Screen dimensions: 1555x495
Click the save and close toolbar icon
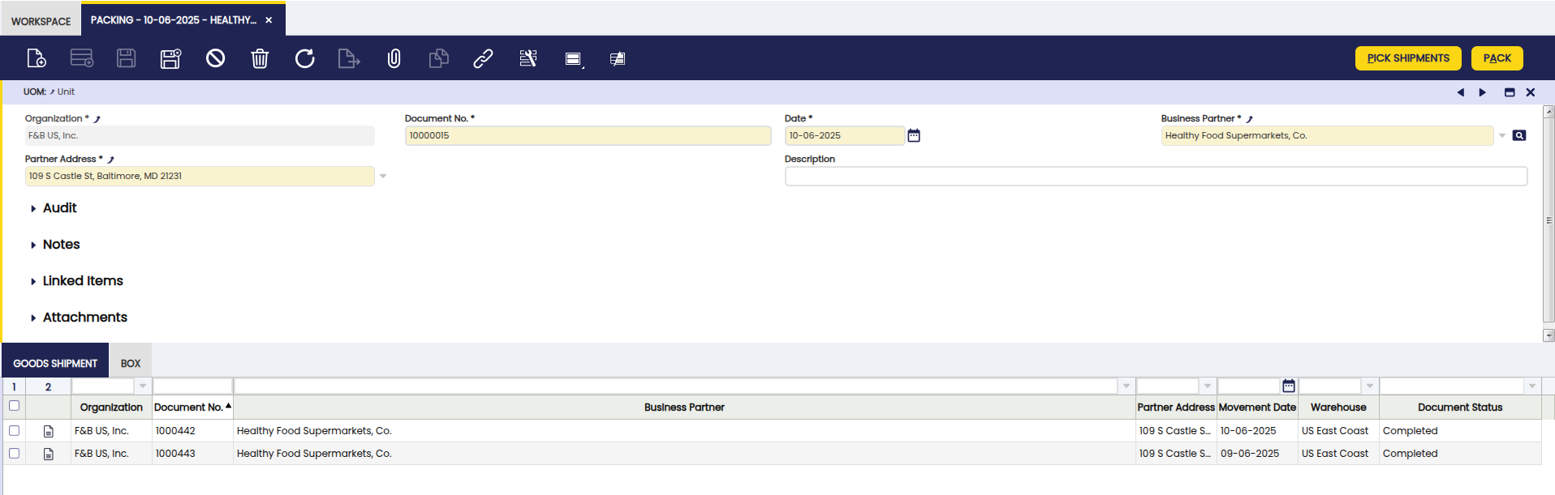point(170,58)
